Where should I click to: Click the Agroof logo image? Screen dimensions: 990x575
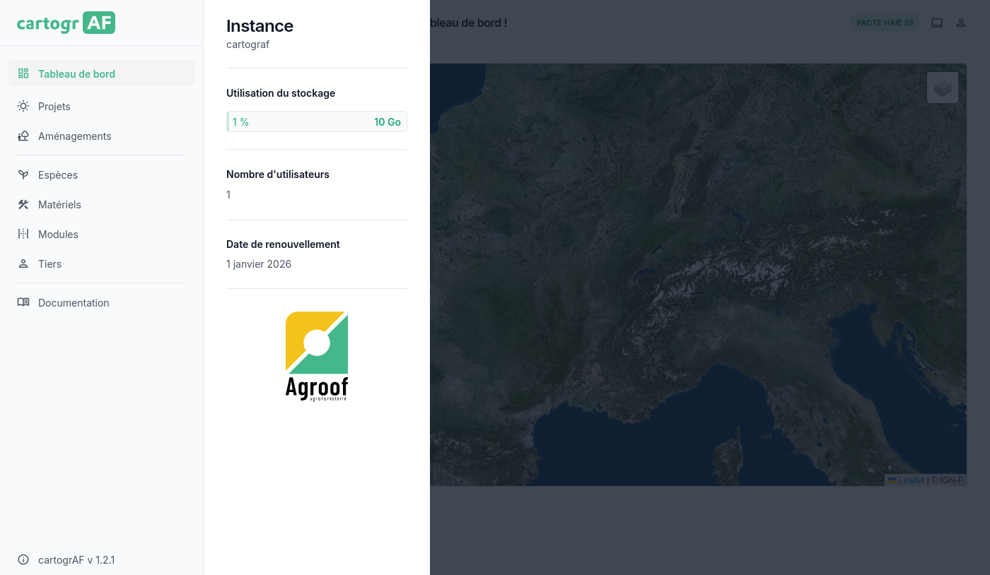[317, 356]
